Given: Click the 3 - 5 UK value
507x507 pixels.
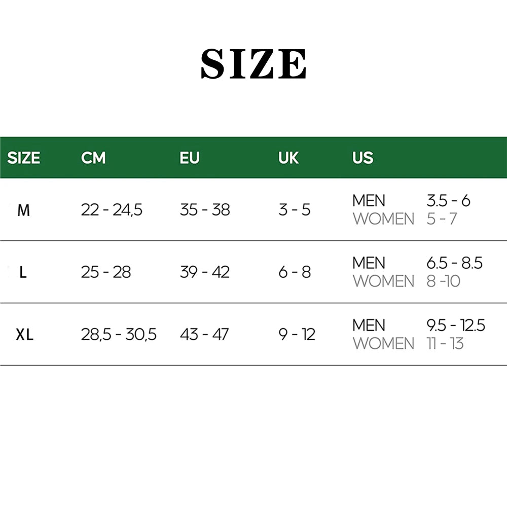Looking at the screenshot, I should click(x=294, y=210).
